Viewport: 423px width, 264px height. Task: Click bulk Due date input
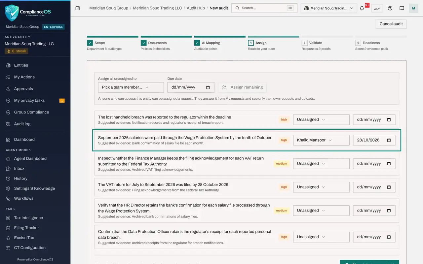(191, 87)
